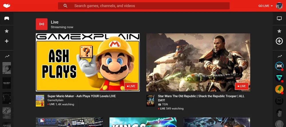Open Super Mario Maker Ash Plays stream title

point(82,96)
